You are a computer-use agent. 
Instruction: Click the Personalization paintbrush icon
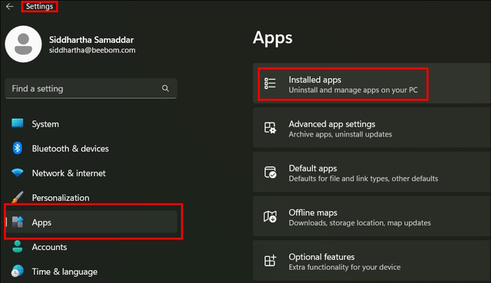click(17, 197)
